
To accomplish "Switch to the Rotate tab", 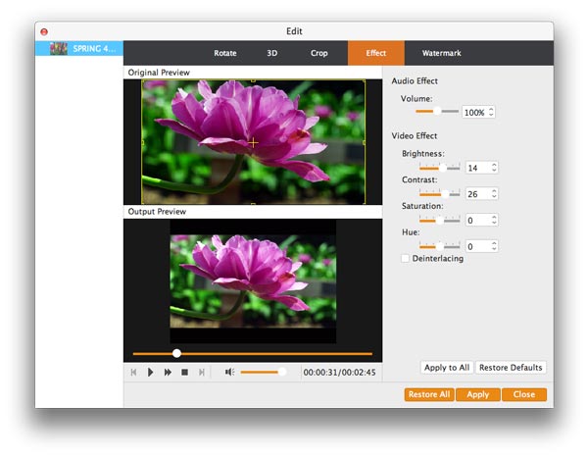I will point(225,53).
